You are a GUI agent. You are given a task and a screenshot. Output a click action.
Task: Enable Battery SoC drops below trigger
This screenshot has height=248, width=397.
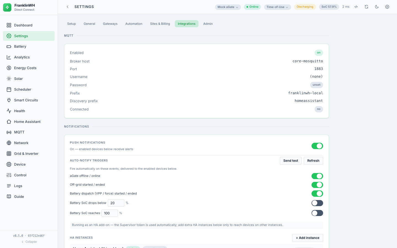pos(317,203)
